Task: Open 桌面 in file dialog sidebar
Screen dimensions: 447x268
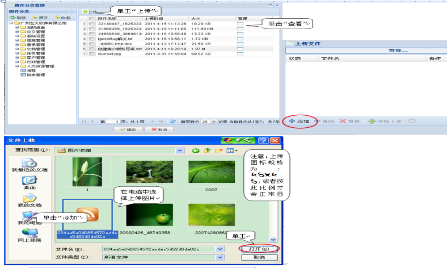Action: point(30,183)
